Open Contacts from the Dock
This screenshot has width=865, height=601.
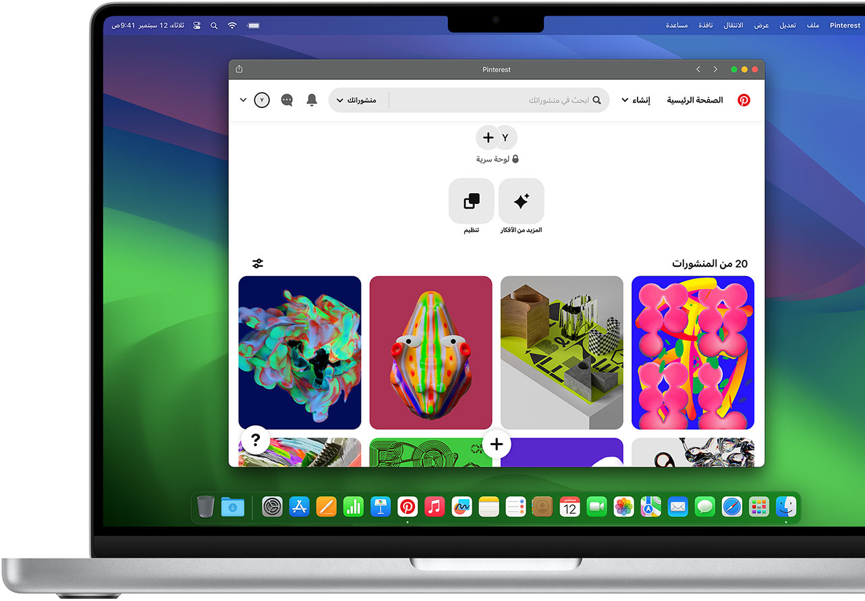point(542,506)
